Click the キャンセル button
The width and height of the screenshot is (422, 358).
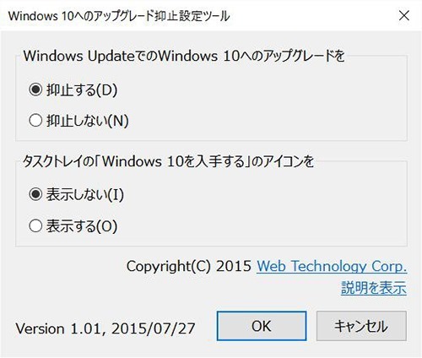(361, 326)
